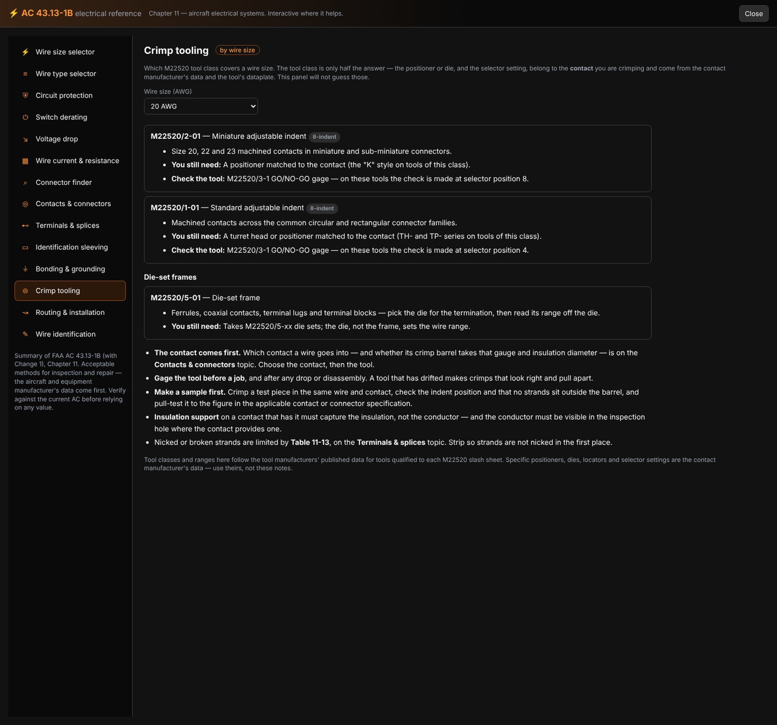Click the Crimp tooling sidebar icon

point(25,291)
